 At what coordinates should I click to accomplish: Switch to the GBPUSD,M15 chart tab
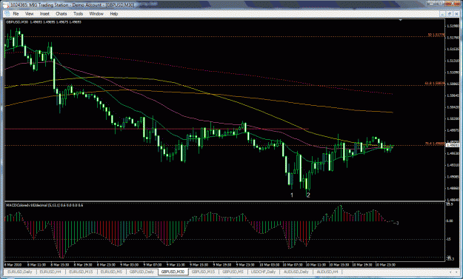point(204,272)
